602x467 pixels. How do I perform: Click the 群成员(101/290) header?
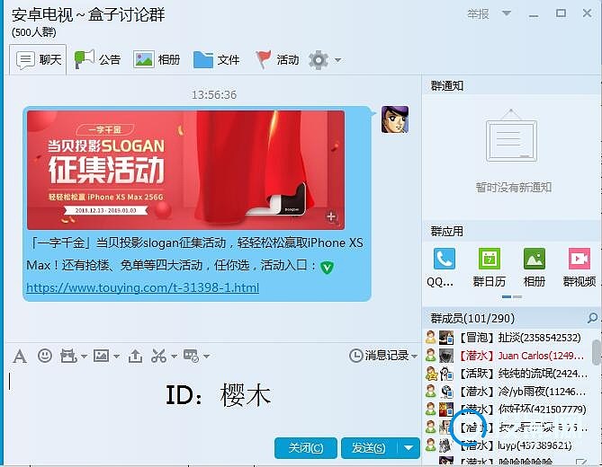point(472,318)
